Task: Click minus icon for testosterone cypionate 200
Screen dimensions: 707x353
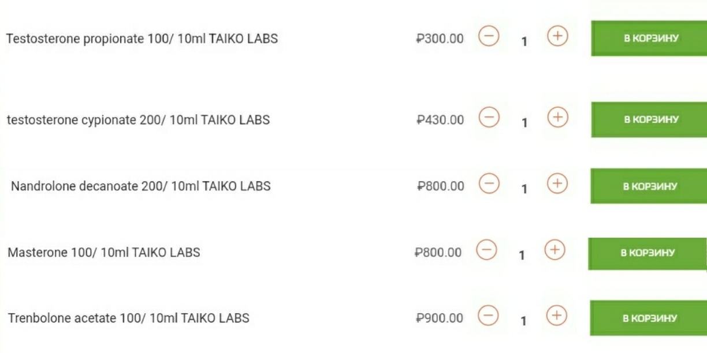Action: coord(489,118)
